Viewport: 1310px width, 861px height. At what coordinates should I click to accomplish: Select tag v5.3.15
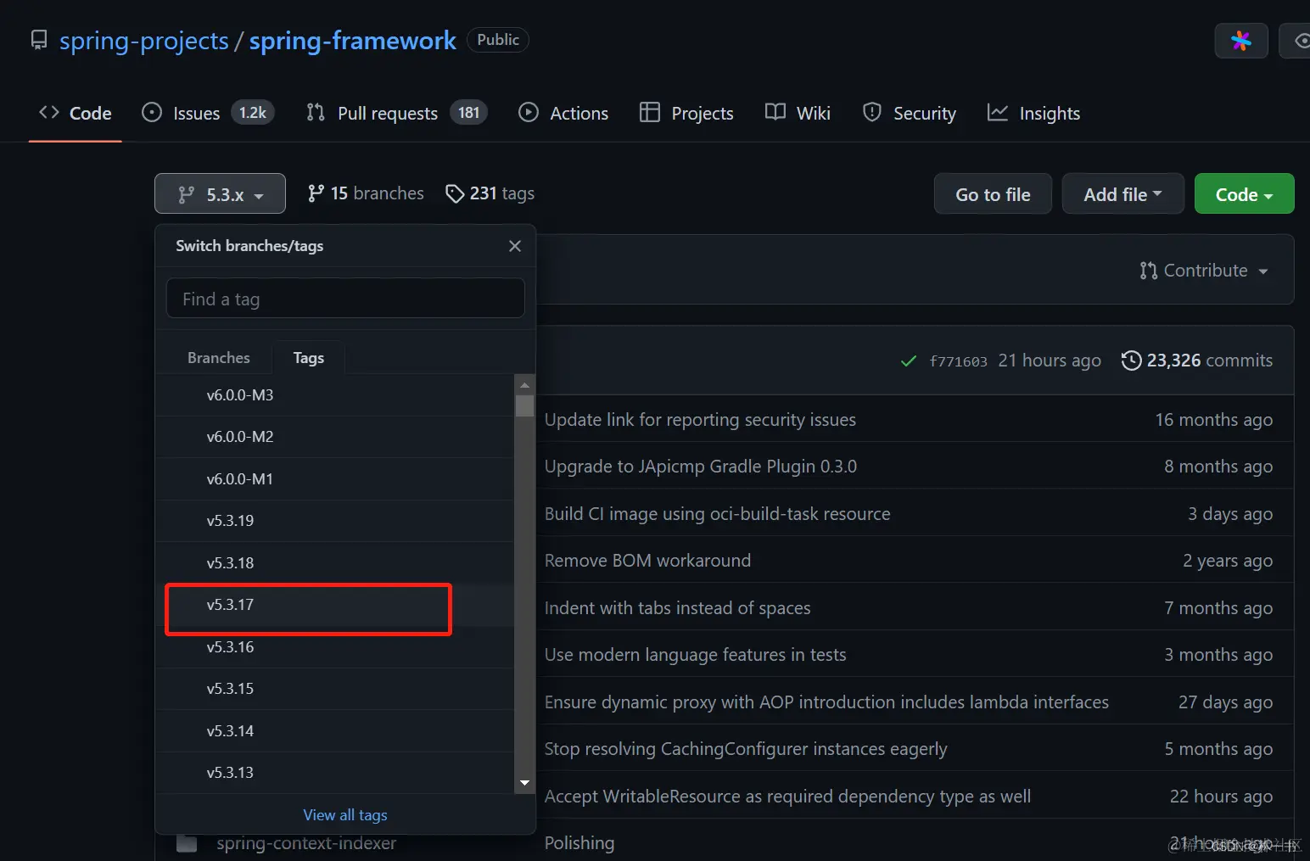point(335,689)
